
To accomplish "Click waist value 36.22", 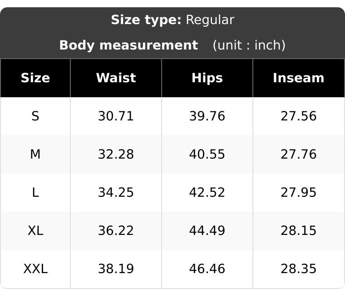I will click(116, 231).
